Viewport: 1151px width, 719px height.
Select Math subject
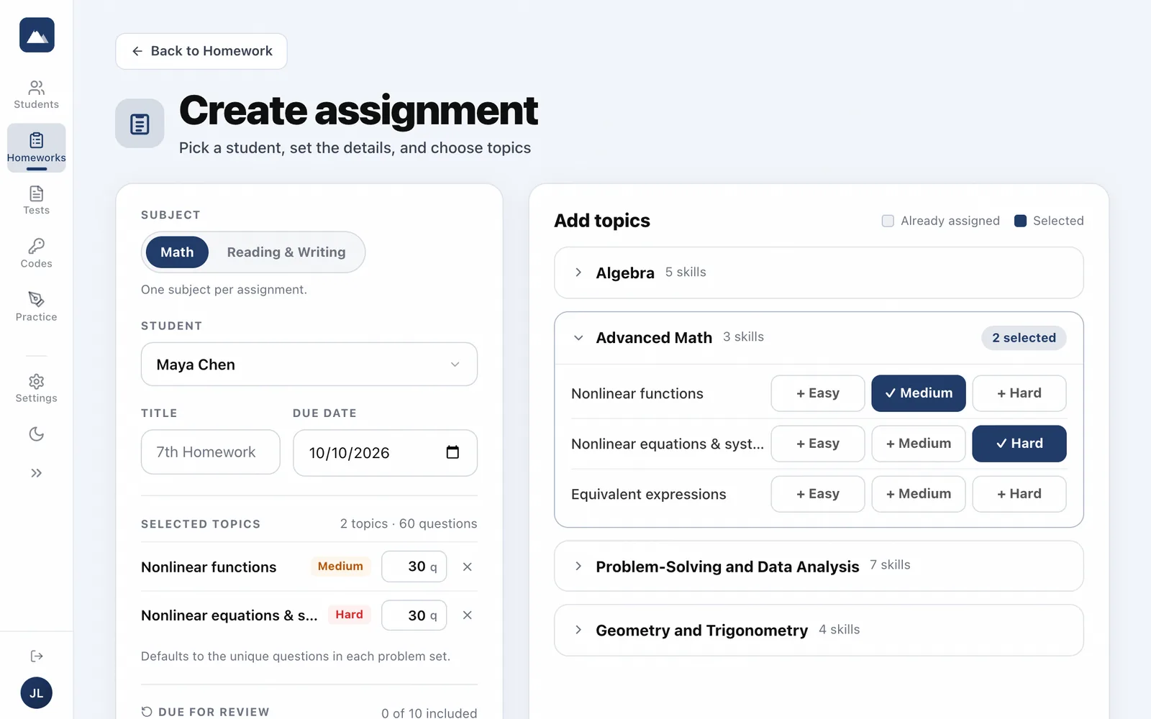[177, 252]
